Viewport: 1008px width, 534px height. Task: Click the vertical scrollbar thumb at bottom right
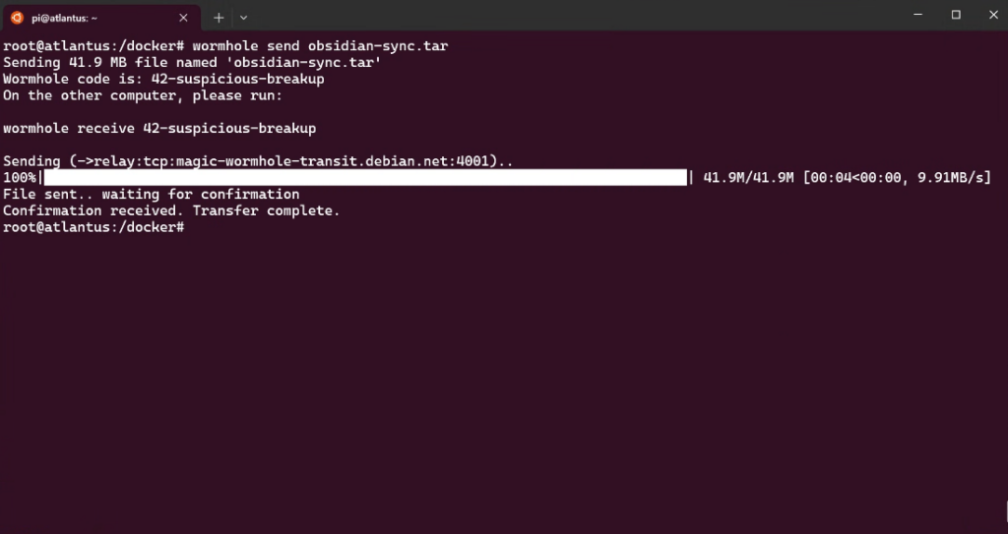(1006, 511)
